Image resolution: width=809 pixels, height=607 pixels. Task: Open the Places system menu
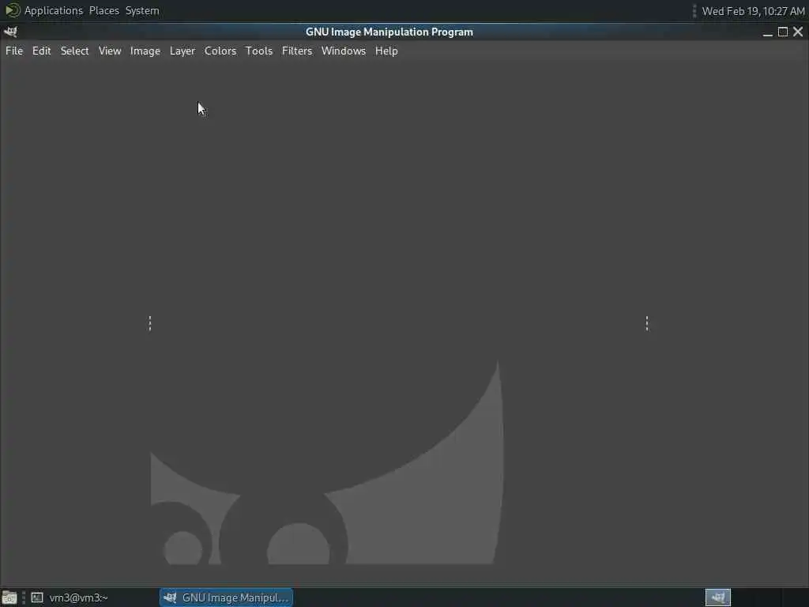point(103,10)
